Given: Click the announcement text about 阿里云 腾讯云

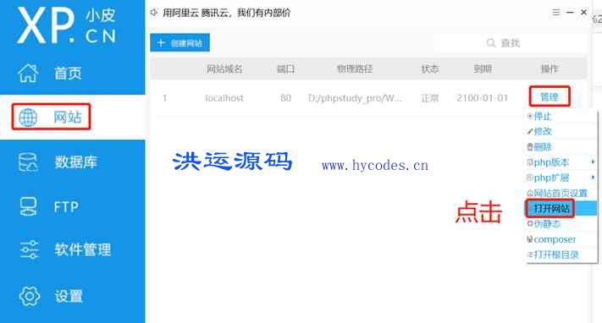Looking at the screenshot, I should (x=227, y=13).
